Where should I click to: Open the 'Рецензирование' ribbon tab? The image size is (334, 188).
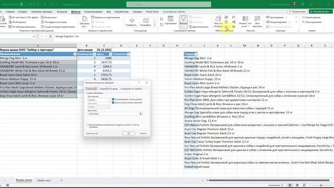93,11
